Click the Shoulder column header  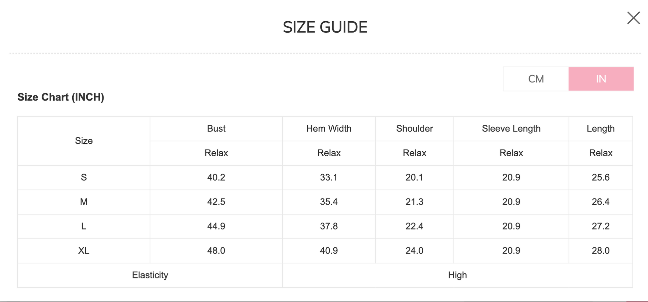pyautogui.click(x=414, y=129)
